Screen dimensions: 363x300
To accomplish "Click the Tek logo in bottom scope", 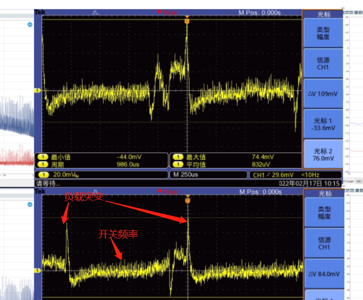I will [x=40, y=191].
